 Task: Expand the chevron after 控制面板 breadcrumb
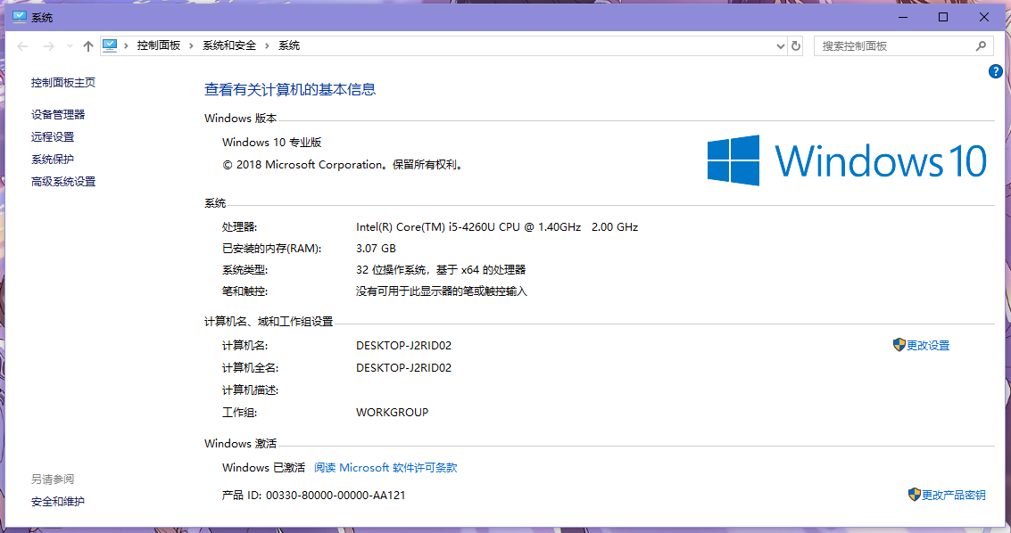click(x=192, y=45)
